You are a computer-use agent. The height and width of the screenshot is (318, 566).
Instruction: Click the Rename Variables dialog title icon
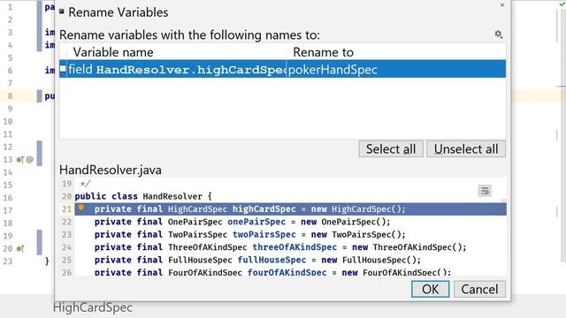pyautogui.click(x=62, y=11)
